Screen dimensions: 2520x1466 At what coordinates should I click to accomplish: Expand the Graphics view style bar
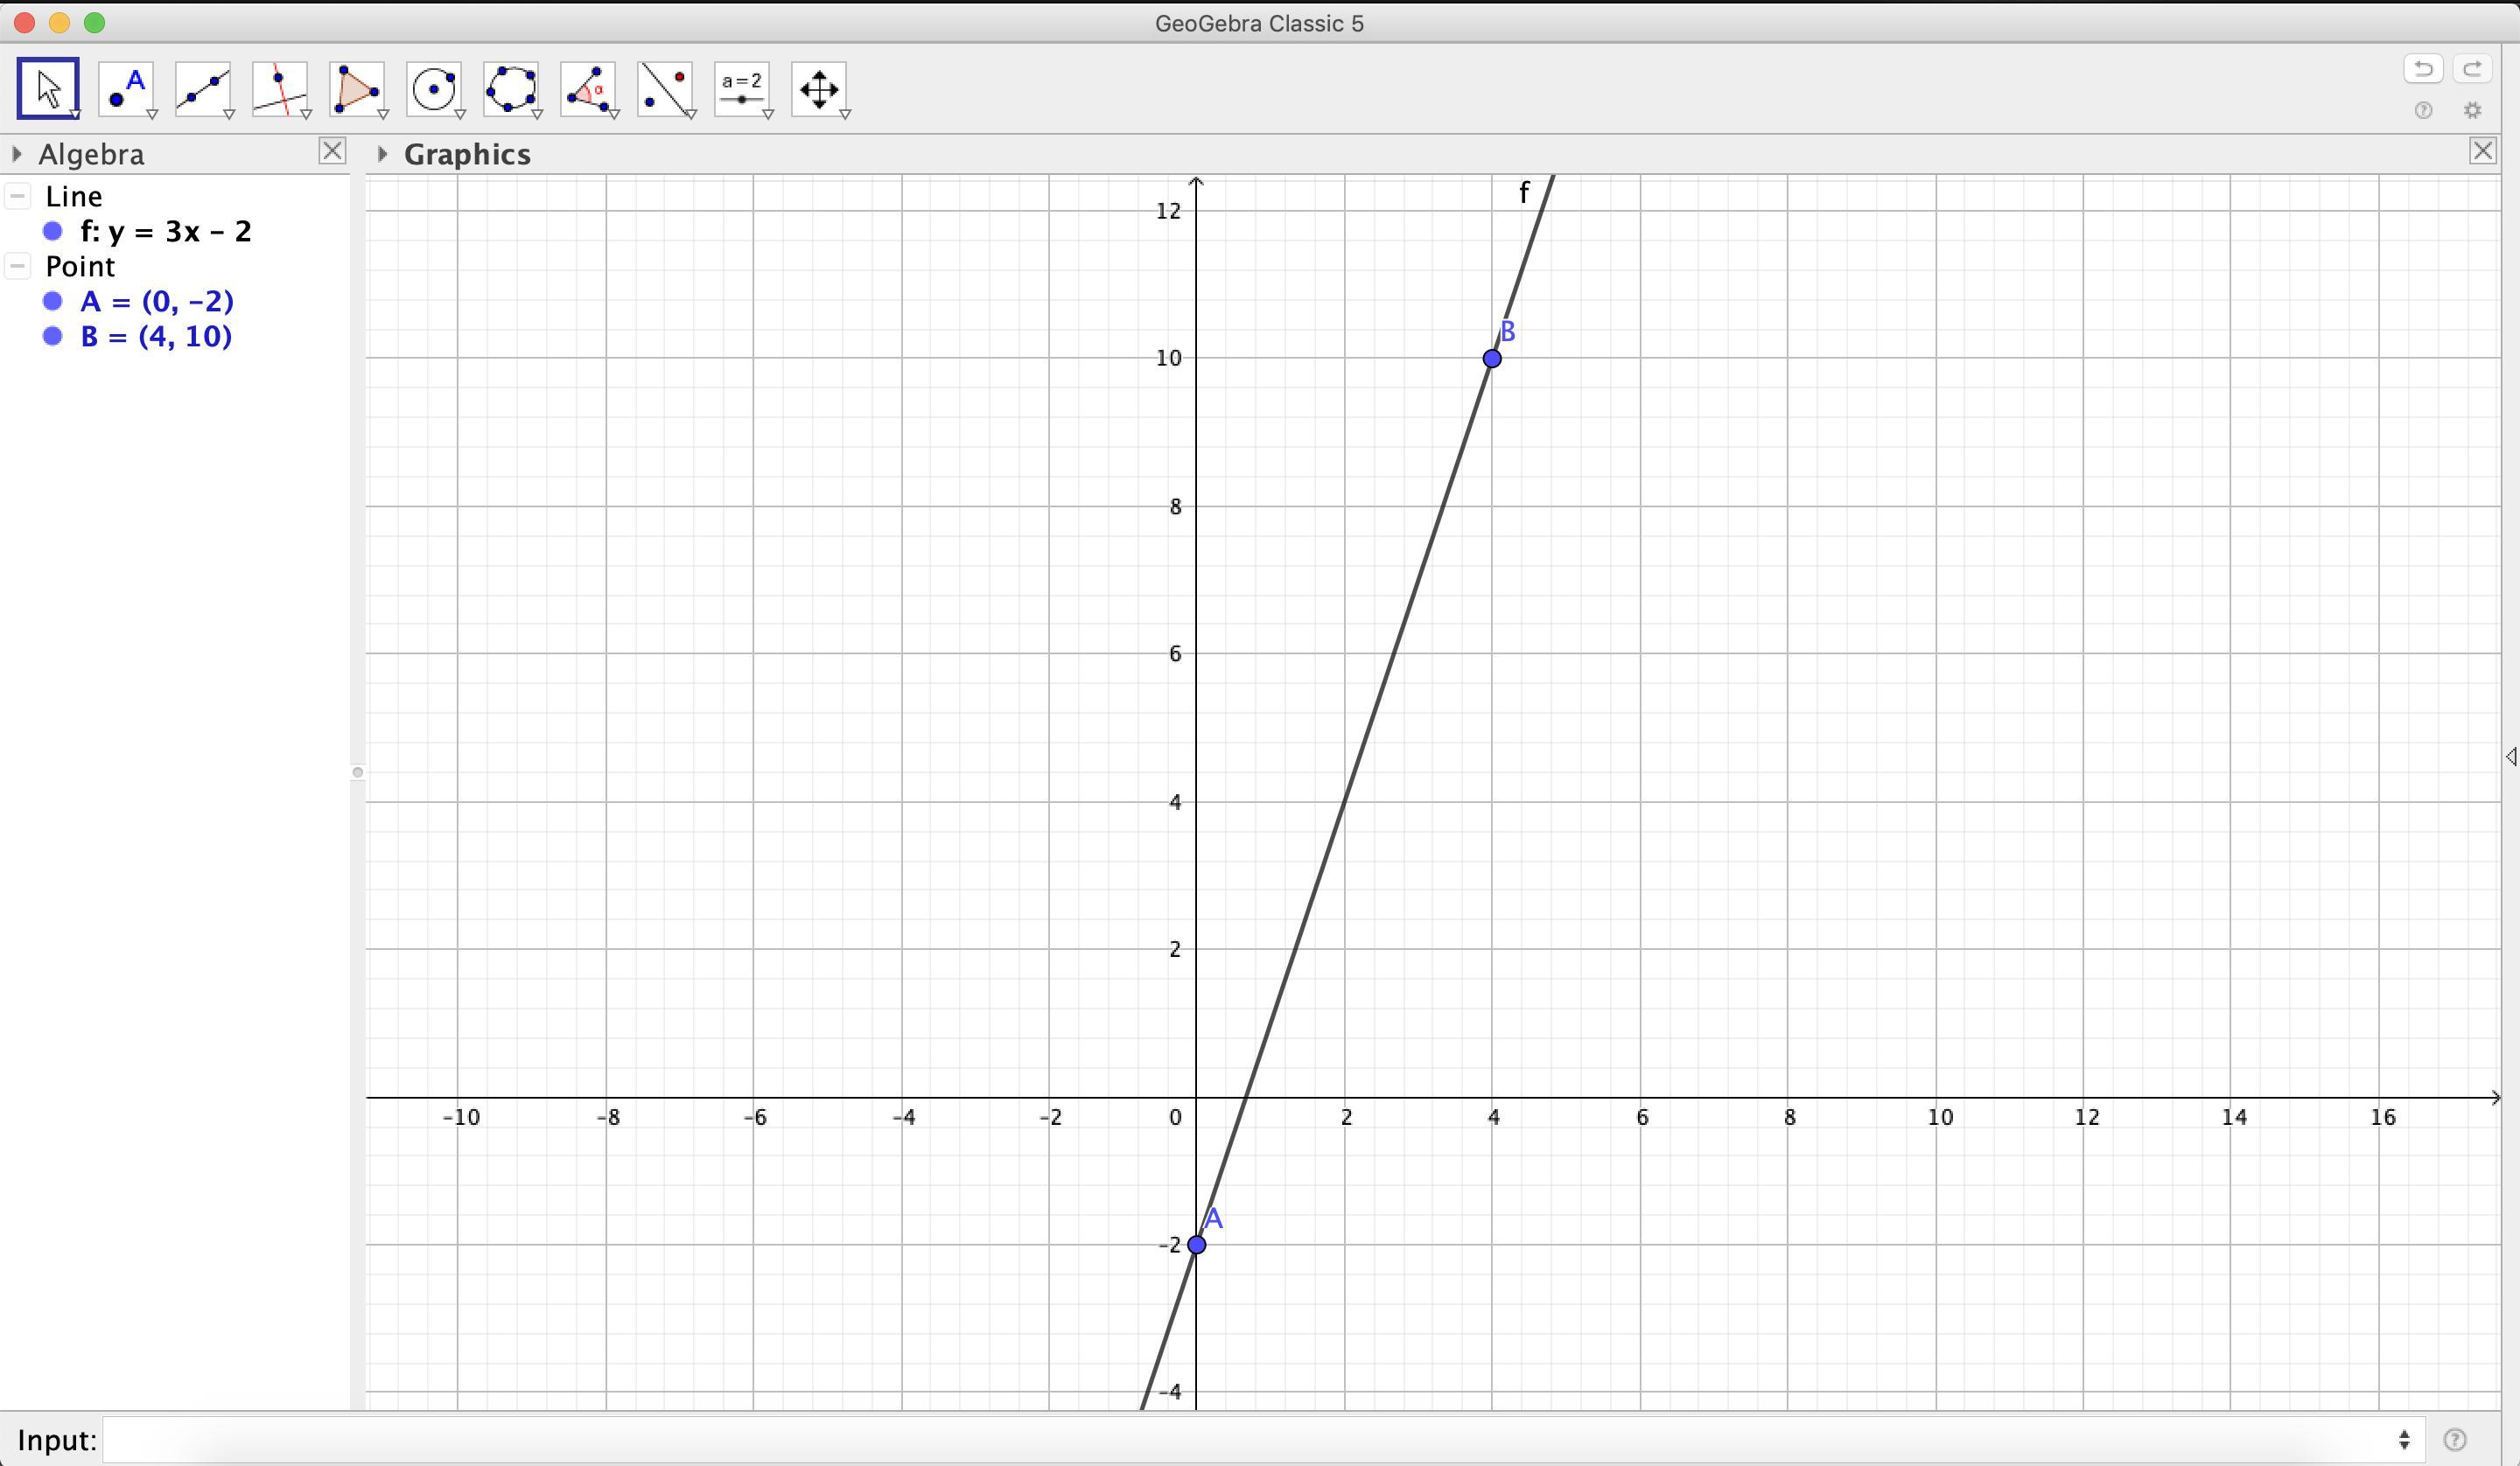(x=382, y=154)
